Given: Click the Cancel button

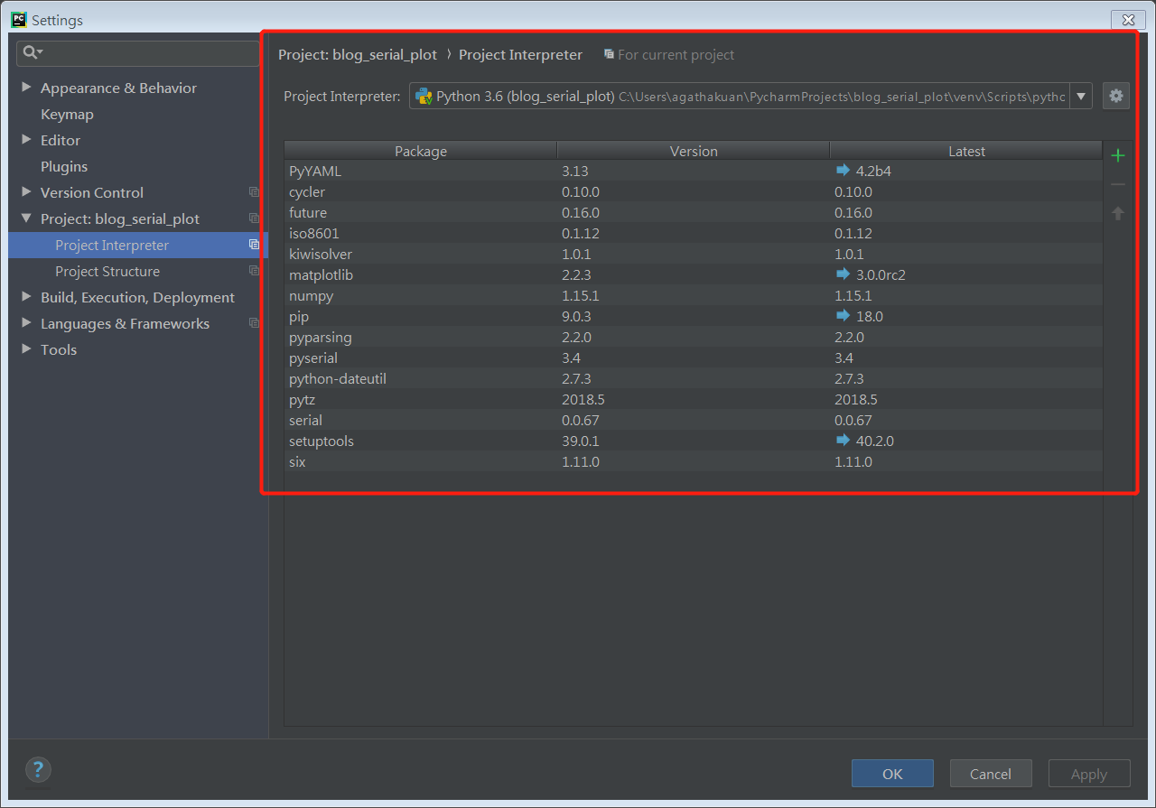Looking at the screenshot, I should 991,774.
